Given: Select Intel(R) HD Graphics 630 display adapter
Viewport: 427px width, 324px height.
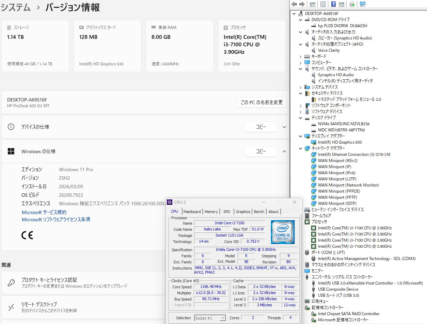Looking at the screenshot, I should [339, 142].
